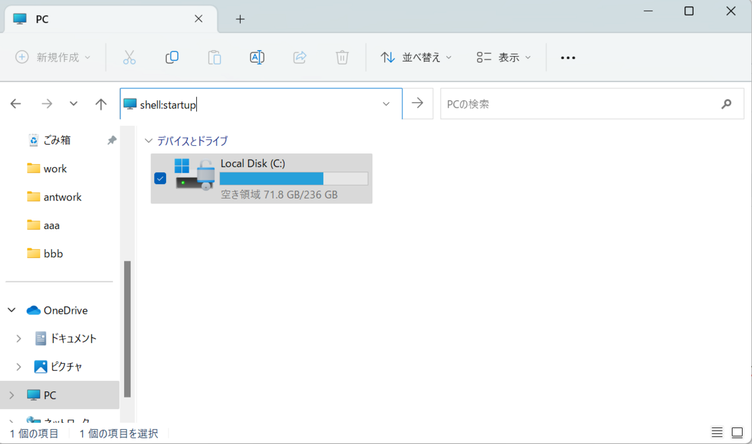Image resolution: width=752 pixels, height=444 pixels.
Task: Click the Share icon in toolbar
Action: pyautogui.click(x=300, y=57)
